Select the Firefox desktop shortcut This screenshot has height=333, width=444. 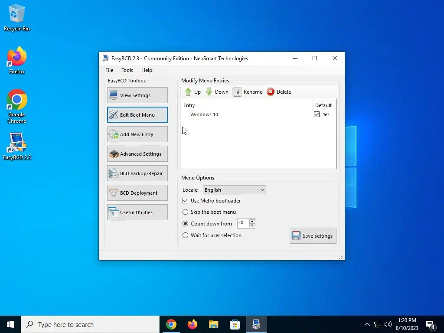pyautogui.click(x=17, y=60)
